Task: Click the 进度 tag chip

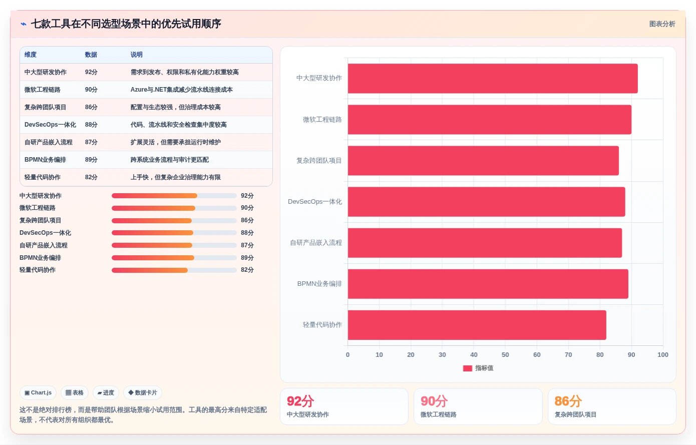Action: tap(106, 393)
